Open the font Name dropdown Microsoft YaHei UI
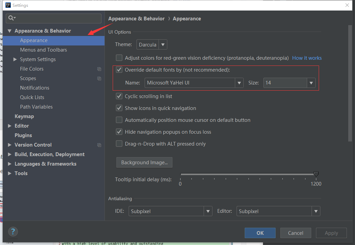Viewport: 355px width, 245px height. (194, 83)
